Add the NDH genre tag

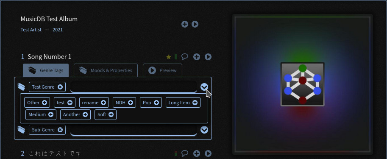click(x=131, y=103)
